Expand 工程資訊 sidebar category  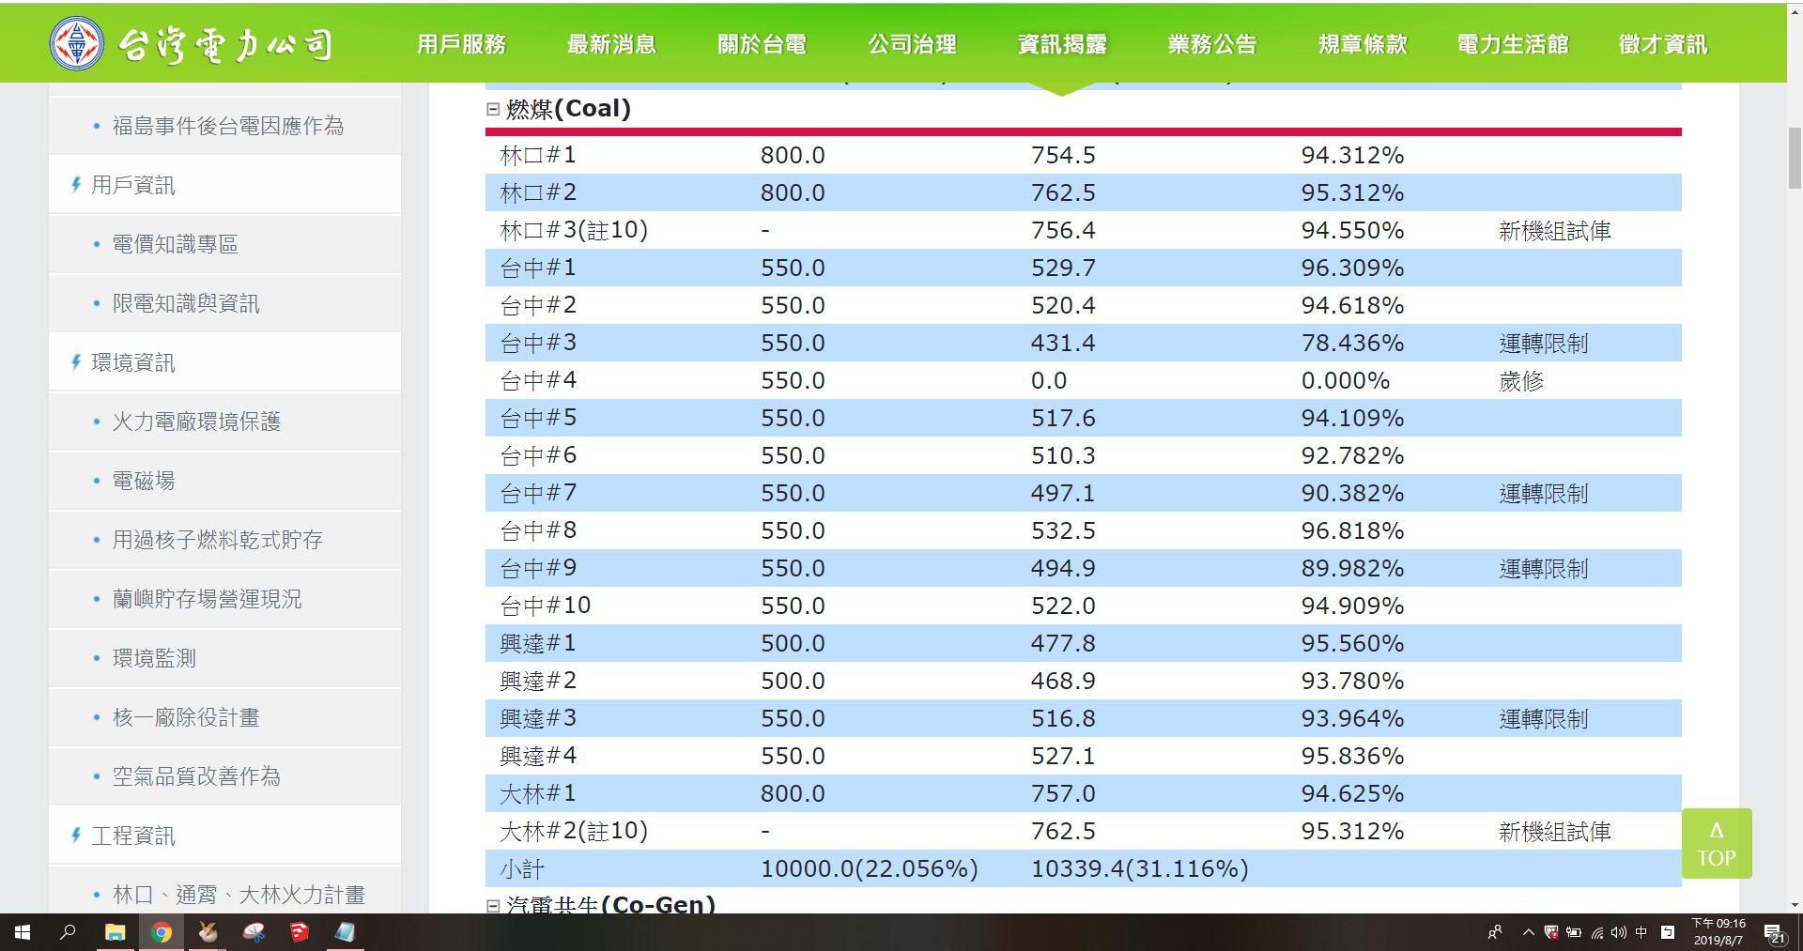[132, 836]
